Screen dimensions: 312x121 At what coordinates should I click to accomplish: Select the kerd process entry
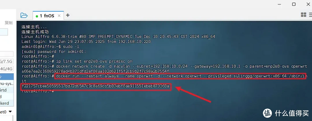[x=7, y=103]
